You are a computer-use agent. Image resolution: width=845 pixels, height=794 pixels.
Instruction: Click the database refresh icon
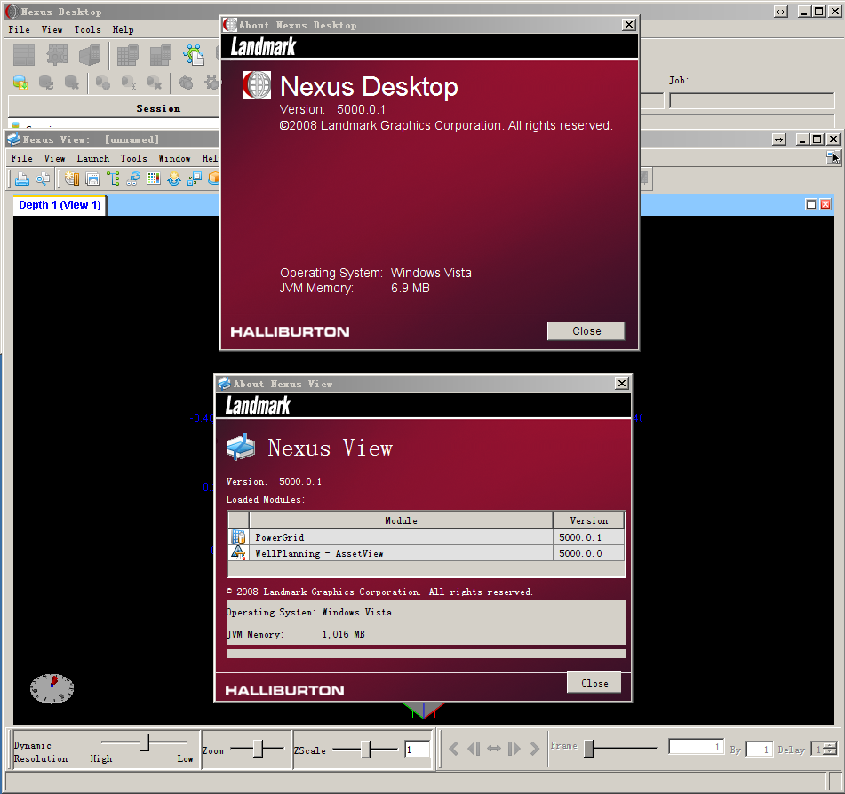click(x=46, y=83)
